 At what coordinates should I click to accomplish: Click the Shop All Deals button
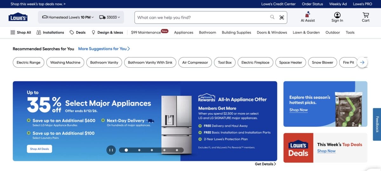point(39,149)
